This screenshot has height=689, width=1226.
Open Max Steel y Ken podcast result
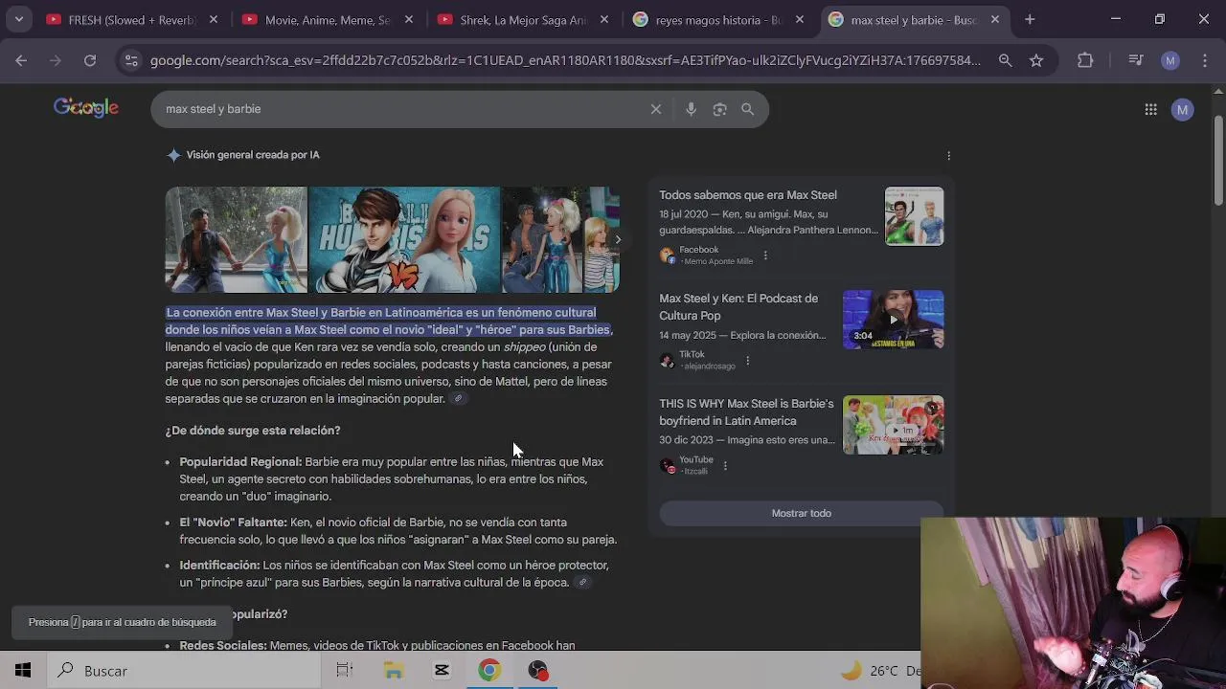pos(738,307)
